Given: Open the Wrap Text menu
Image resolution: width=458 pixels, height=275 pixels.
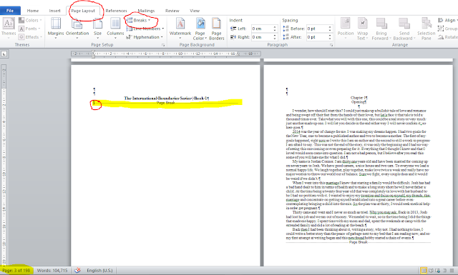Looking at the screenshot, I should 363,28.
